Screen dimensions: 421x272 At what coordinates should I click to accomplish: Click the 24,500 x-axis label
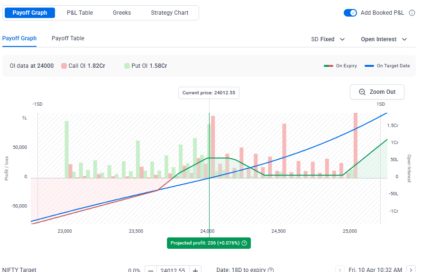pos(278,231)
